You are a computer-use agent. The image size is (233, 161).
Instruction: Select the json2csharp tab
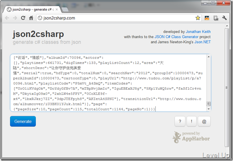32,9
